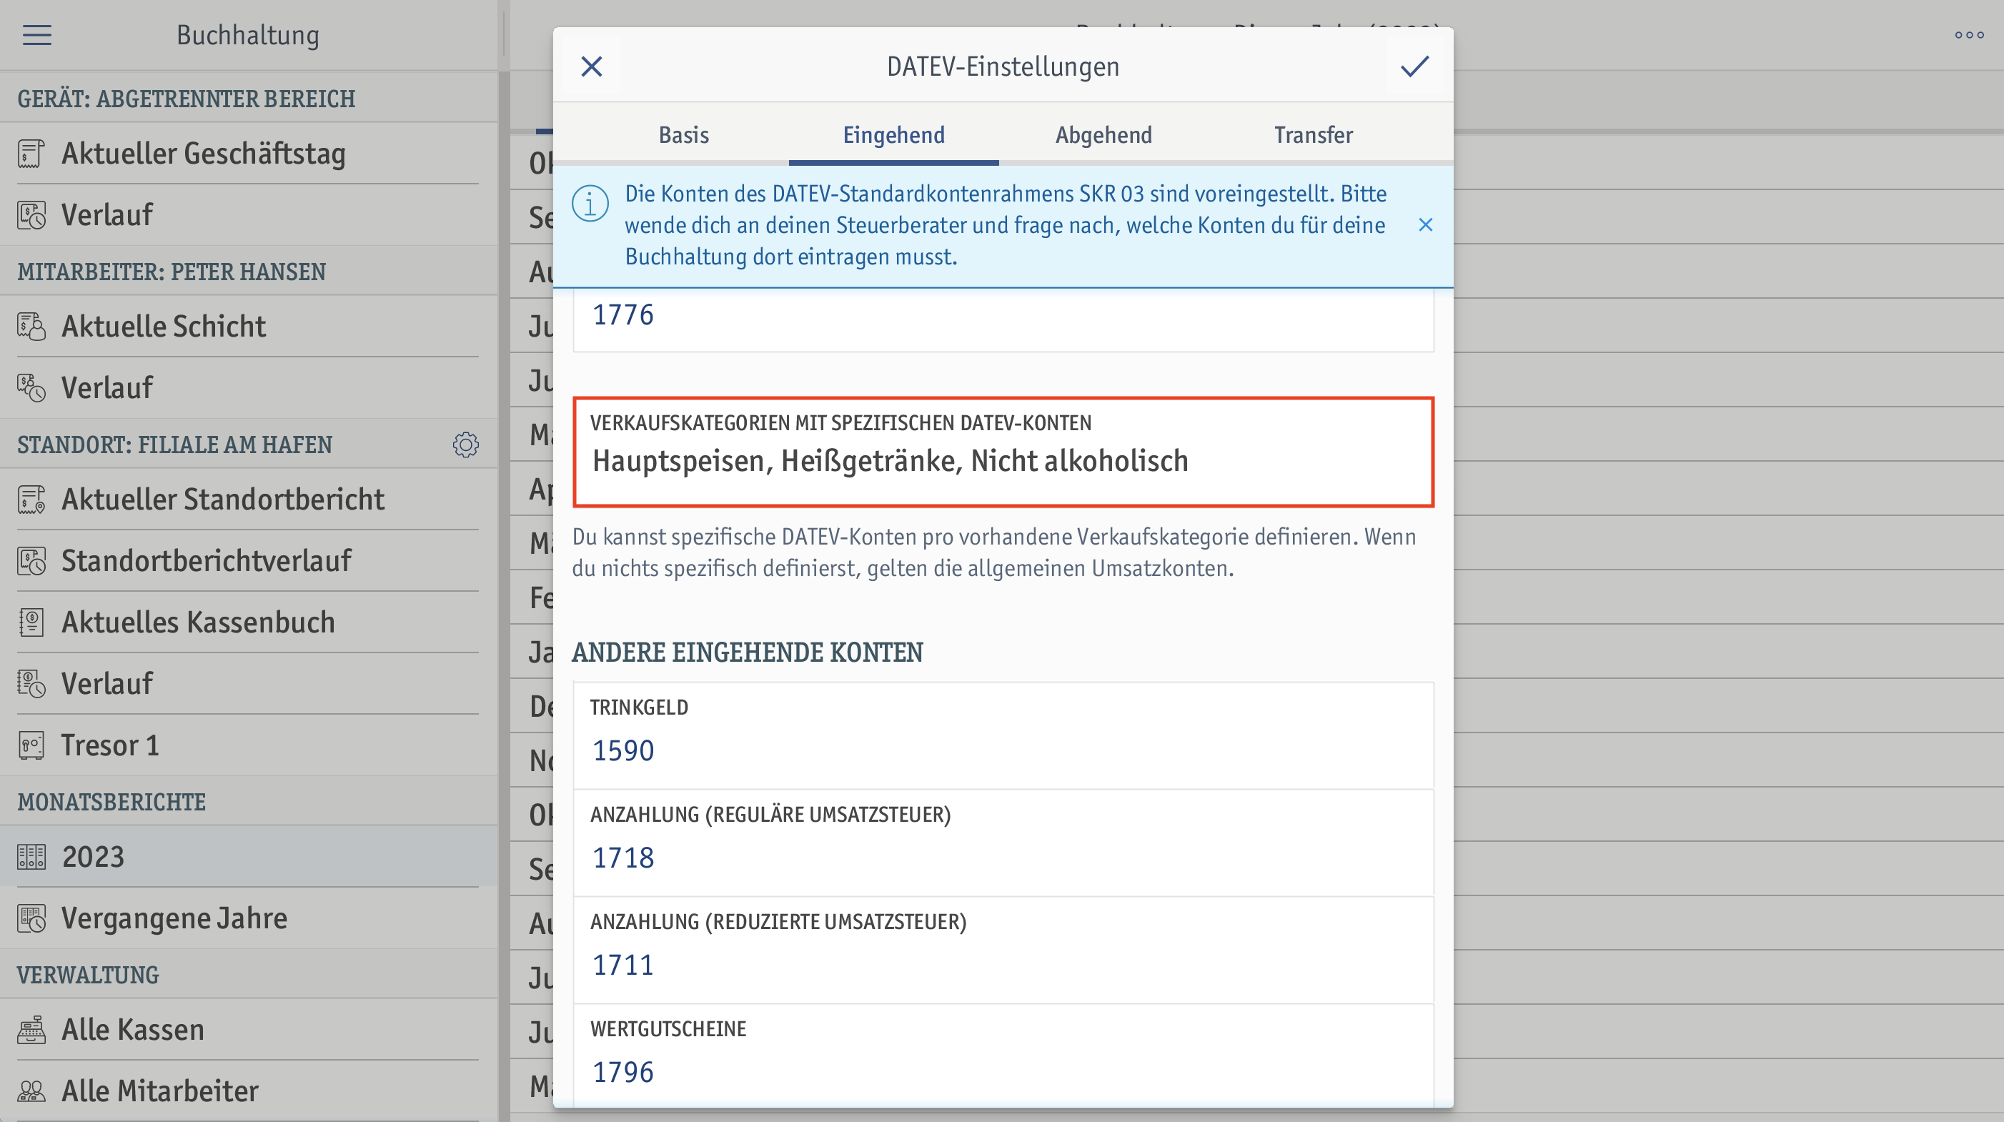Dismiss the blue SKR 03 info banner
Screen dimensions: 2004x1122
pyautogui.click(x=1425, y=225)
